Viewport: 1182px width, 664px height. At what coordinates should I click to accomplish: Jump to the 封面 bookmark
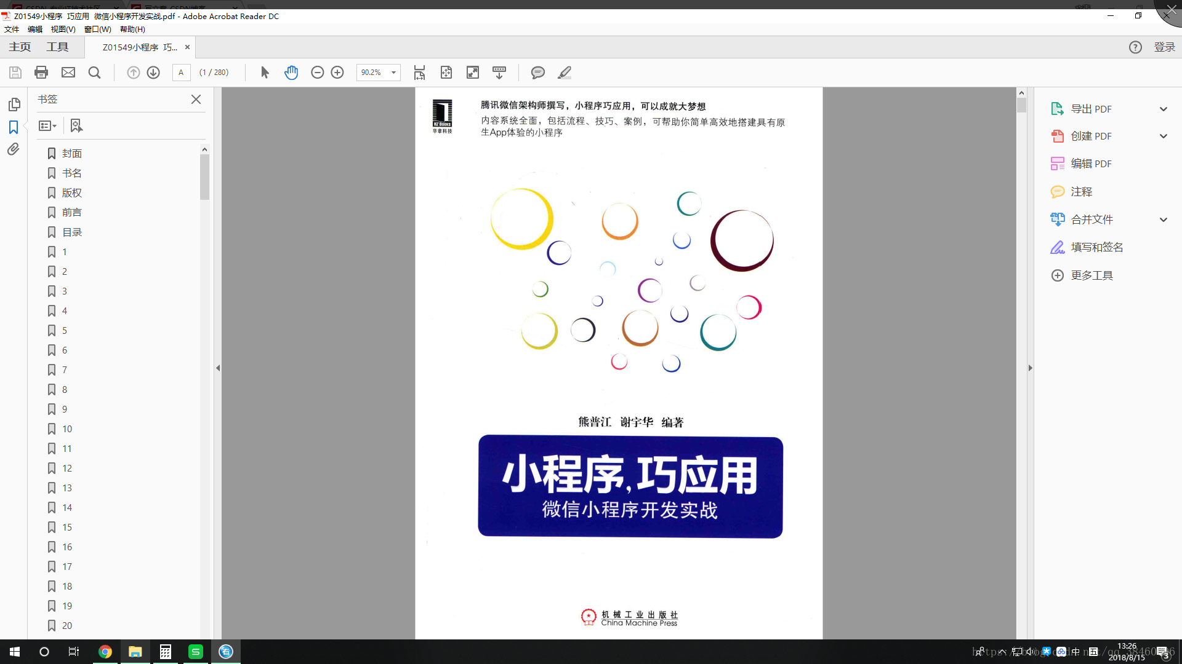pyautogui.click(x=71, y=154)
